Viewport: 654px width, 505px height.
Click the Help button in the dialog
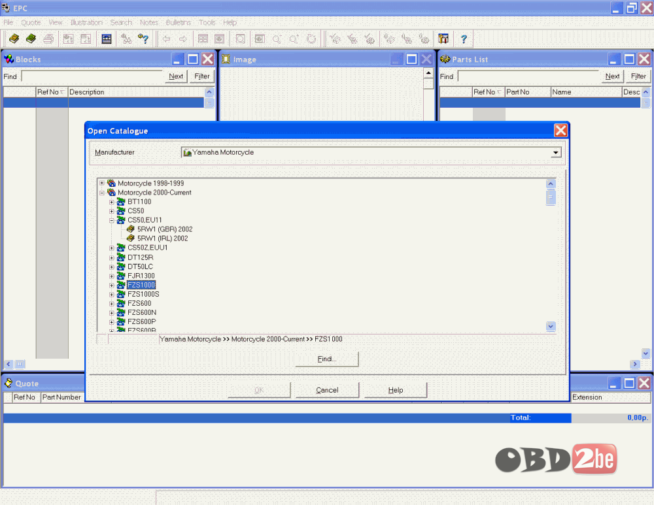coord(396,390)
